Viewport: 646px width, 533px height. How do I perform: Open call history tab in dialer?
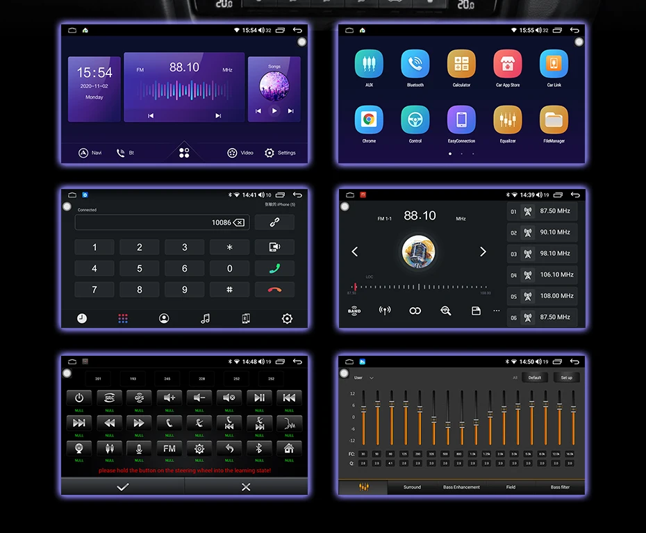[x=82, y=318]
